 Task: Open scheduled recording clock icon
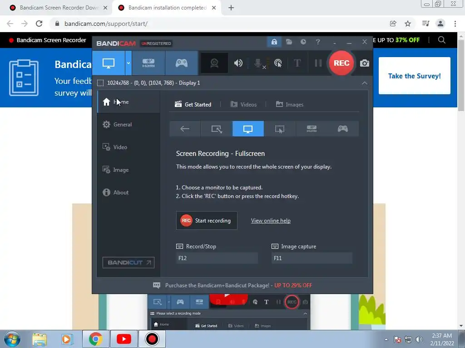click(303, 42)
